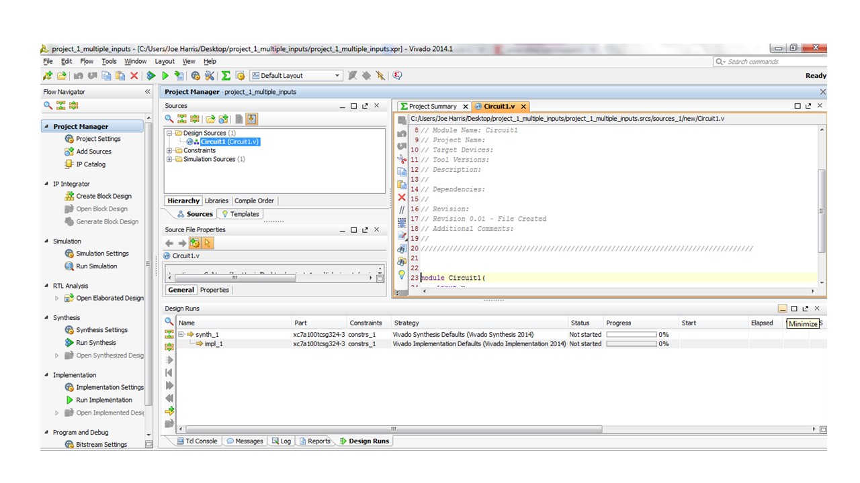The image size is (860, 483).
Task: Open the Reports tab
Action: (x=315, y=441)
